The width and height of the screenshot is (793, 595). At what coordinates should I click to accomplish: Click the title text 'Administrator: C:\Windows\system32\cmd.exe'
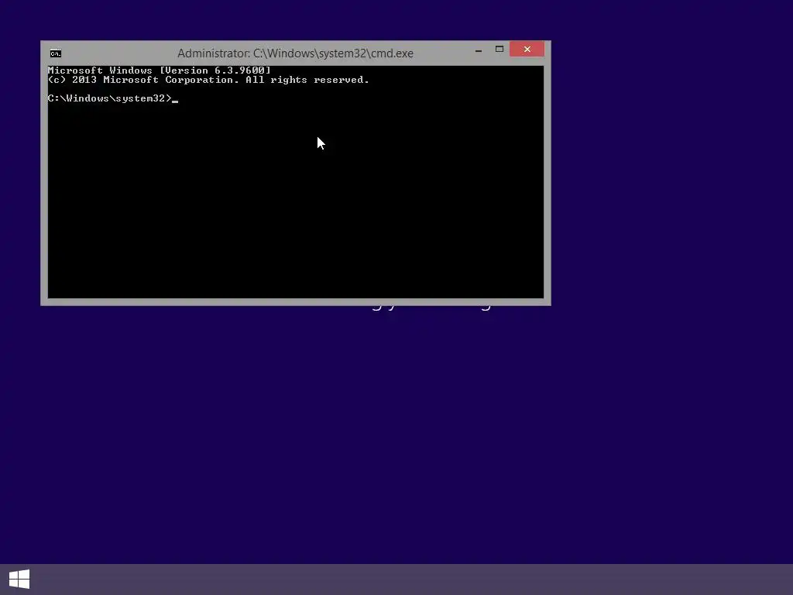pyautogui.click(x=295, y=53)
